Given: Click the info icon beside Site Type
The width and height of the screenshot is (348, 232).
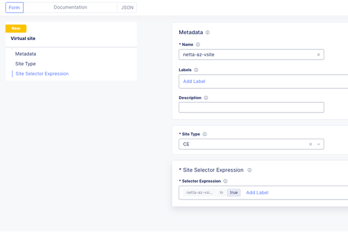Looking at the screenshot, I should [x=205, y=134].
